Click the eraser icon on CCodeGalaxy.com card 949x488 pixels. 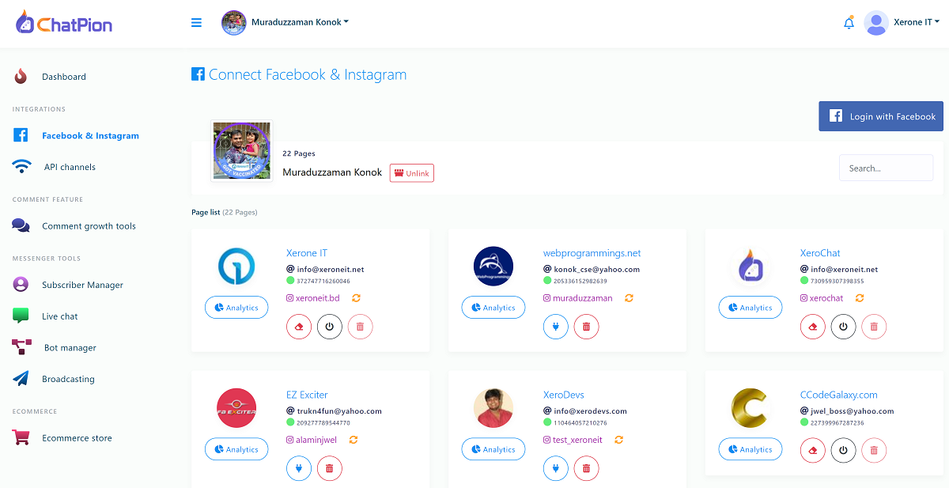813,450
